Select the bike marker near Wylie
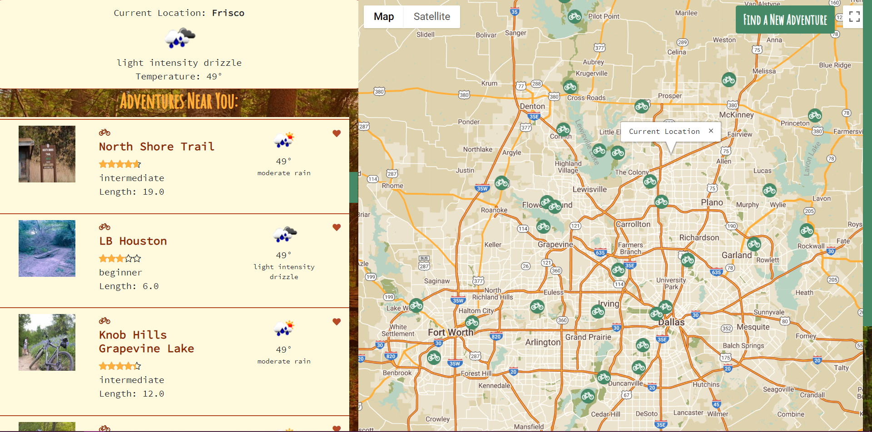This screenshot has height=432, width=872. click(x=769, y=190)
